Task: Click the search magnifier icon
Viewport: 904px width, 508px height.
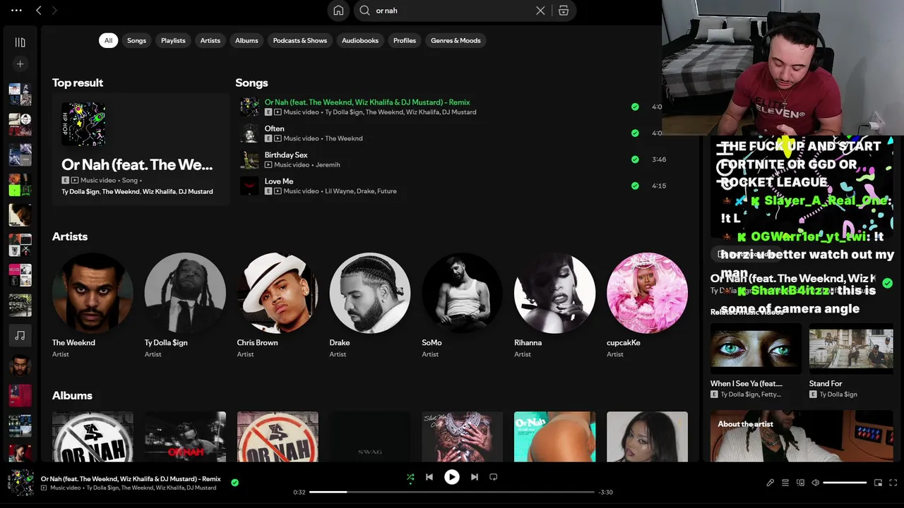Action: pos(364,11)
